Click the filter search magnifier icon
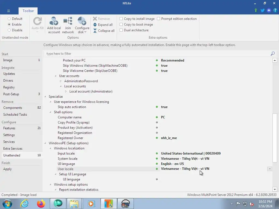 tap(272, 54)
